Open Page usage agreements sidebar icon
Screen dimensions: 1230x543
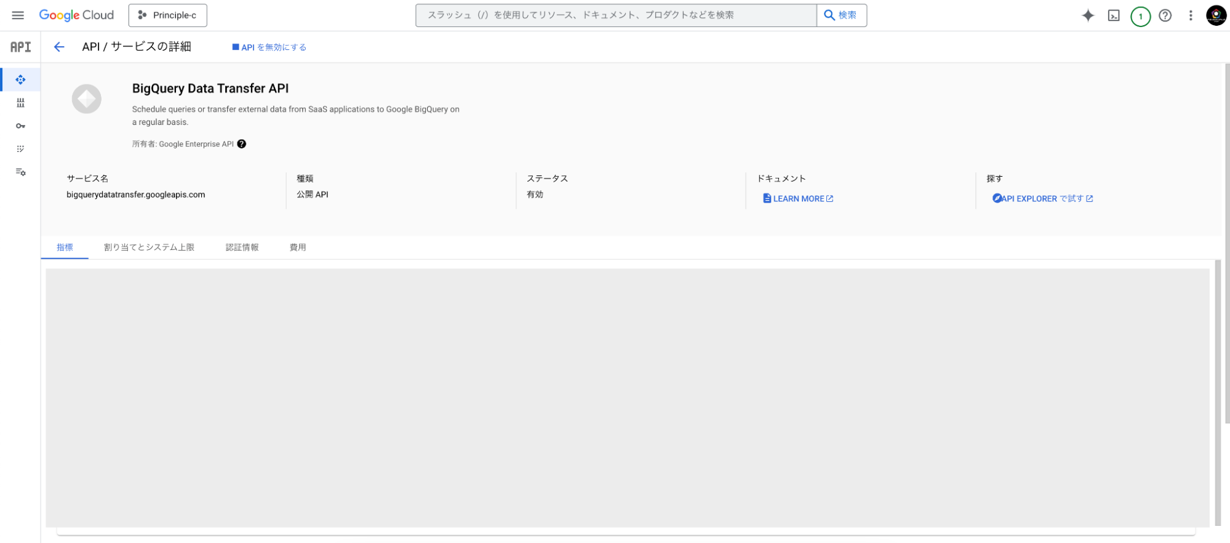pyautogui.click(x=20, y=172)
